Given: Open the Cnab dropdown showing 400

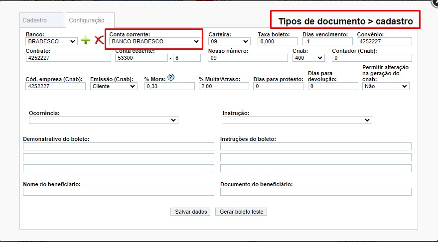Looking at the screenshot, I should [308, 58].
